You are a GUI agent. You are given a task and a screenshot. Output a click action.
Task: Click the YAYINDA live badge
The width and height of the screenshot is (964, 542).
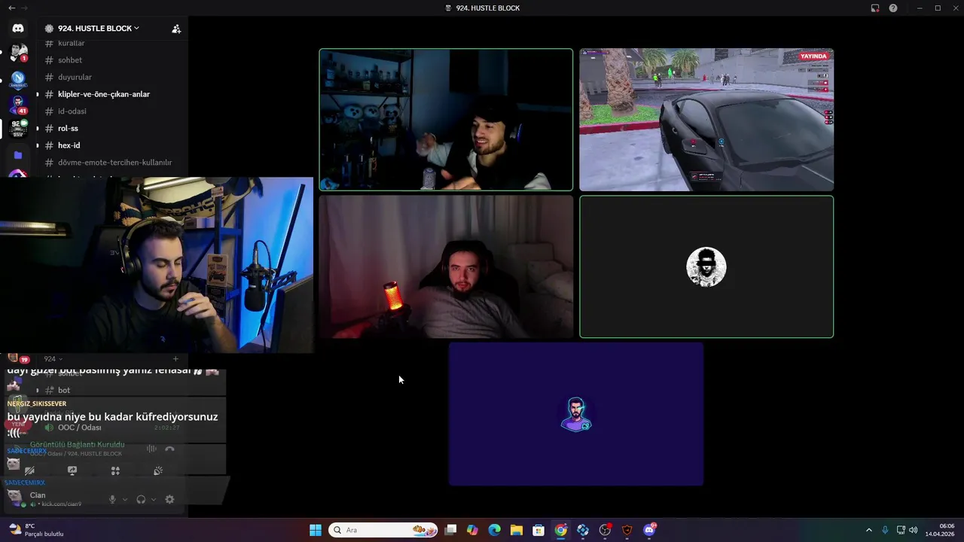(x=813, y=56)
